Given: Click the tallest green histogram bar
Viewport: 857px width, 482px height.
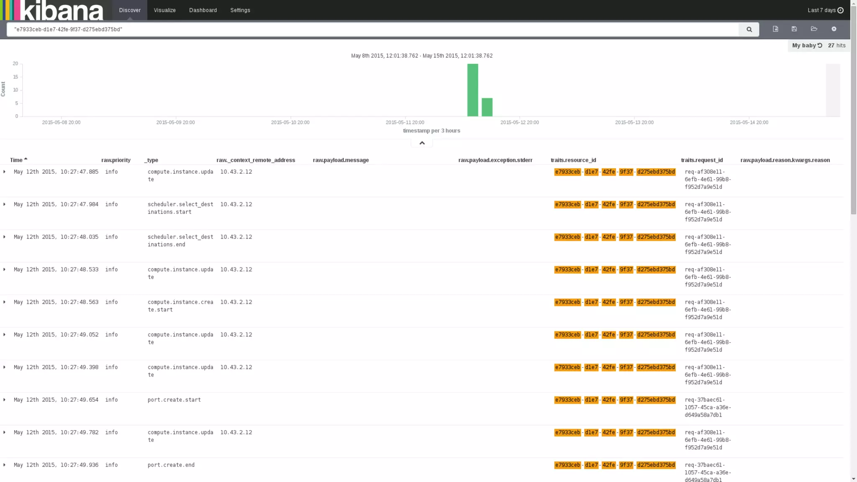Looking at the screenshot, I should click(x=472, y=90).
